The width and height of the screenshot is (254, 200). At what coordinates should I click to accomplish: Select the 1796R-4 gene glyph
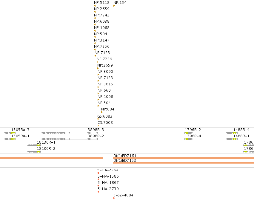click(189, 139)
